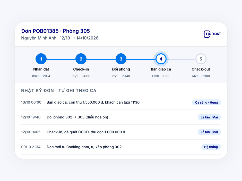Click the Check-out step label
The width and height of the screenshot is (242, 181).
coord(201,69)
